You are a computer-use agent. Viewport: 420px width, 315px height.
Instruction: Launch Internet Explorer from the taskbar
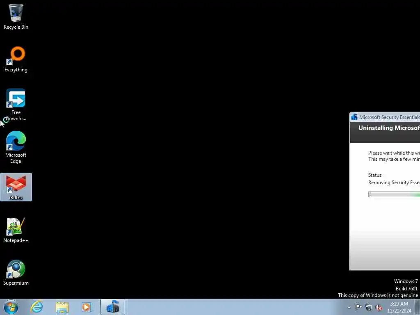[37, 307]
